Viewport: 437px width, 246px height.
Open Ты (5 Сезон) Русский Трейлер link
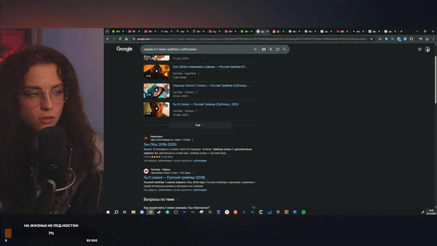tap(206, 105)
